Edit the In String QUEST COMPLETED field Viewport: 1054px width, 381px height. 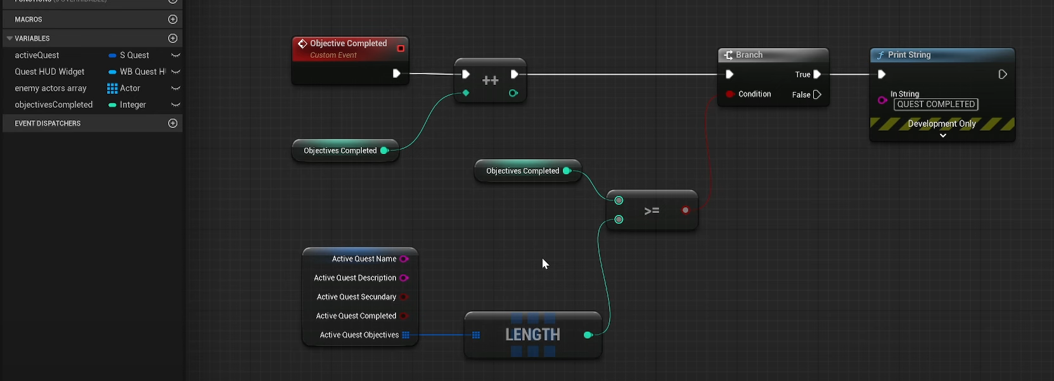pos(935,105)
